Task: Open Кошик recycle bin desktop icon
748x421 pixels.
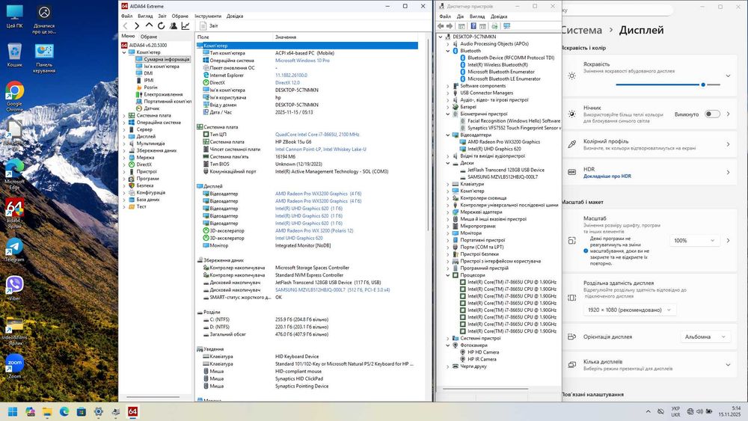Action: pyautogui.click(x=14, y=55)
